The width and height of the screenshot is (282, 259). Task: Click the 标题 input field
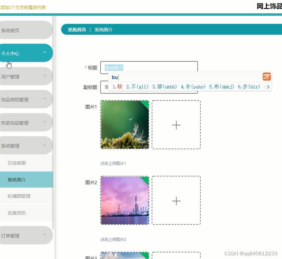pos(149,68)
